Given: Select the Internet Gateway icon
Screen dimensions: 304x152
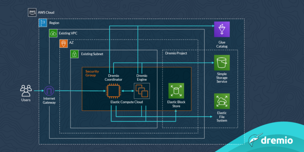Looking at the screenshot, I should pyautogui.click(x=49, y=91).
